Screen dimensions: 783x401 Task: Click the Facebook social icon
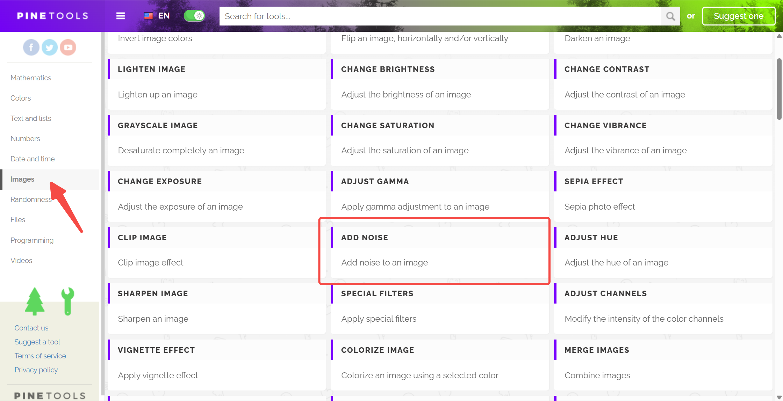tap(31, 48)
